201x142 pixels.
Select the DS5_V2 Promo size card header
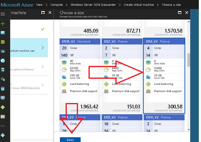point(122,117)
